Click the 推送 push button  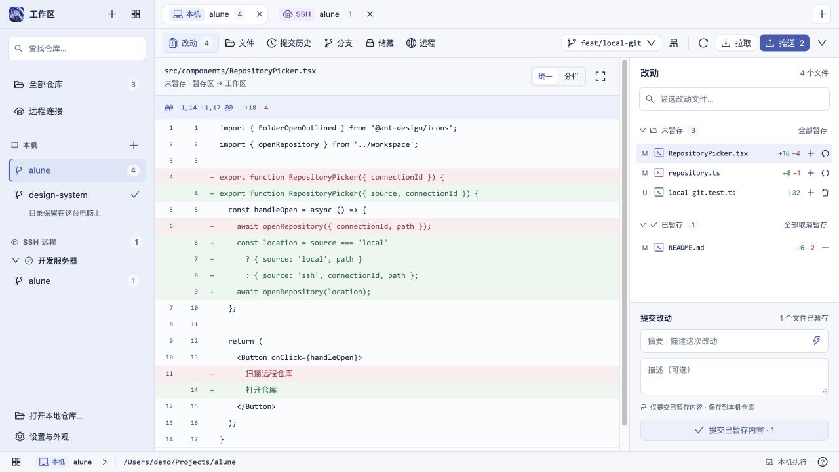tap(785, 43)
